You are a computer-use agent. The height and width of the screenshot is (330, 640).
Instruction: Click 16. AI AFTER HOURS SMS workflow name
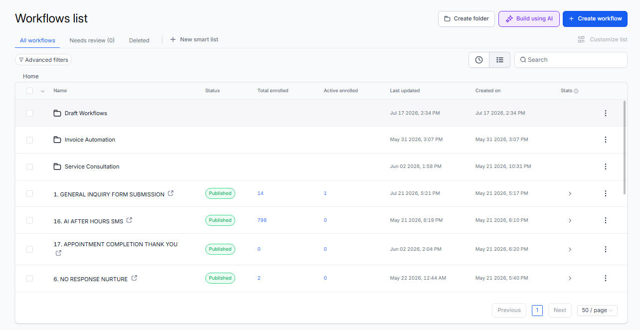[88, 221]
